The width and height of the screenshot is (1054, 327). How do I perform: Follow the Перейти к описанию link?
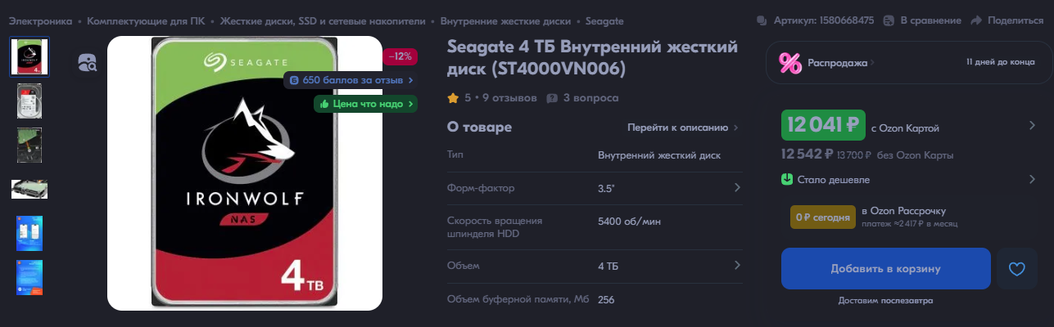click(x=678, y=128)
